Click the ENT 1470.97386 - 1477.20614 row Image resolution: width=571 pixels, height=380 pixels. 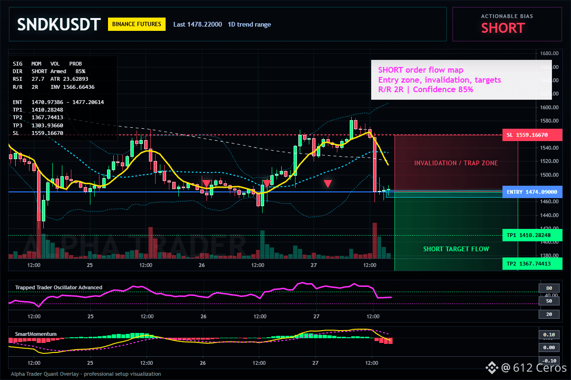click(x=58, y=102)
